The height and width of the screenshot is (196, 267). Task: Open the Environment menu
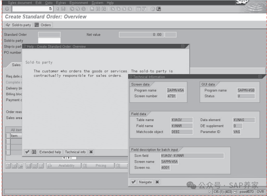tap(78, 3)
